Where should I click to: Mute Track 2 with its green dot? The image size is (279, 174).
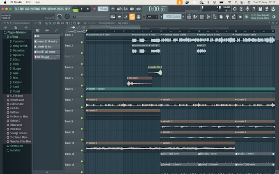(x=82, y=53)
